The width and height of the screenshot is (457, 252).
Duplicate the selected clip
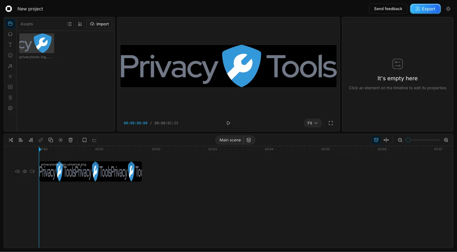pos(51,140)
